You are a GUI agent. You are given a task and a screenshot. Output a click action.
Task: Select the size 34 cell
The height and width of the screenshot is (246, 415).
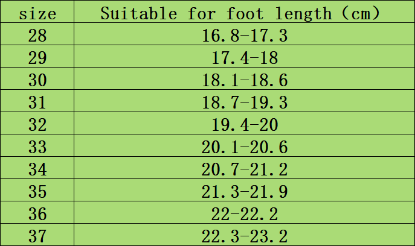pos(37,169)
